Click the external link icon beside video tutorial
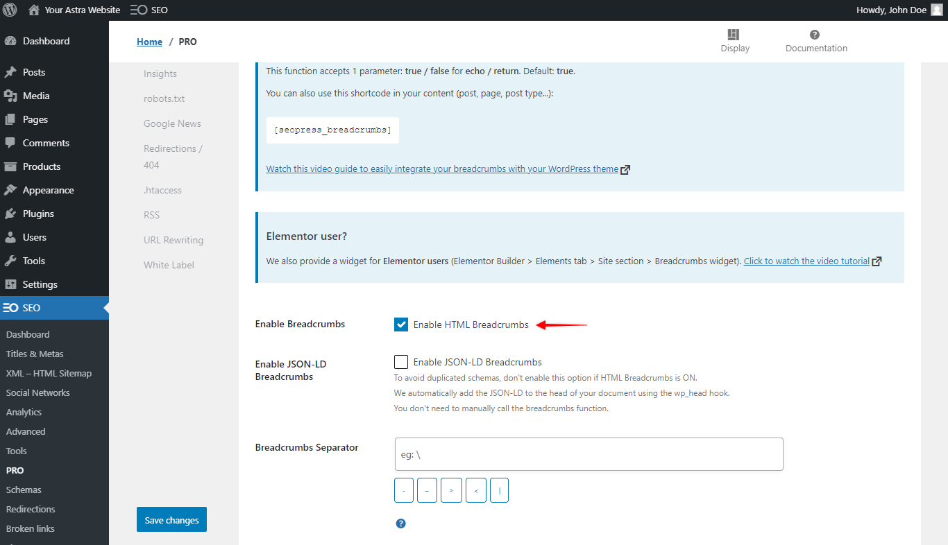The width and height of the screenshot is (948, 545). [x=877, y=261]
